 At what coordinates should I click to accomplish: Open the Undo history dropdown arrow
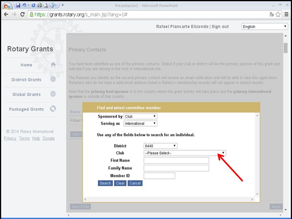pos(29,5)
